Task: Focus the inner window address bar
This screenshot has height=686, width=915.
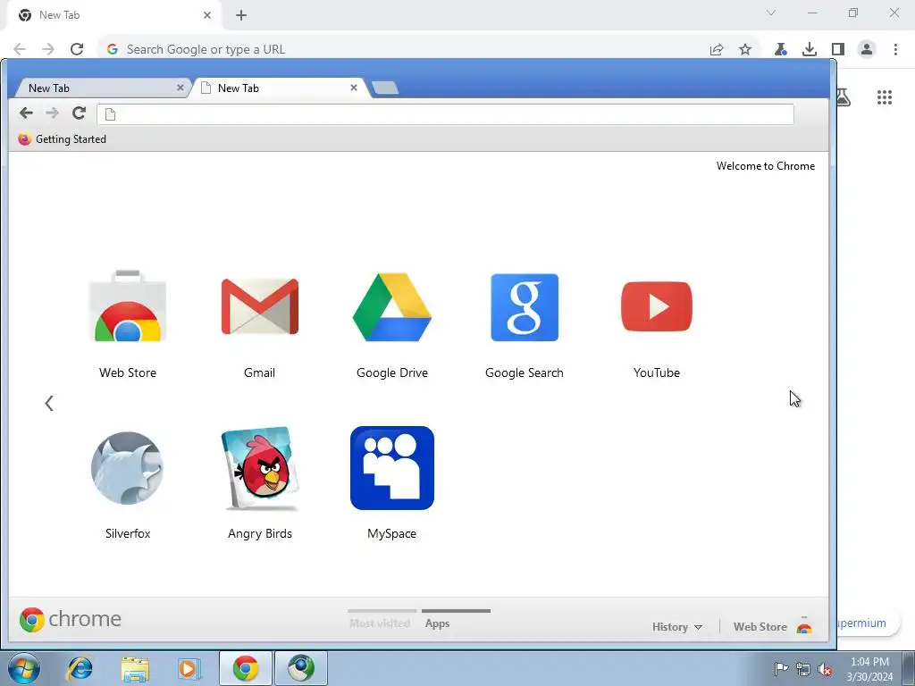Action: pos(445,114)
